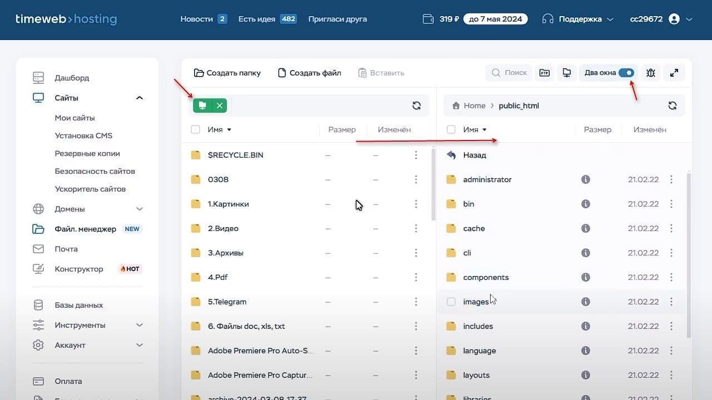Expand the Аккаунт section

[x=140, y=345]
